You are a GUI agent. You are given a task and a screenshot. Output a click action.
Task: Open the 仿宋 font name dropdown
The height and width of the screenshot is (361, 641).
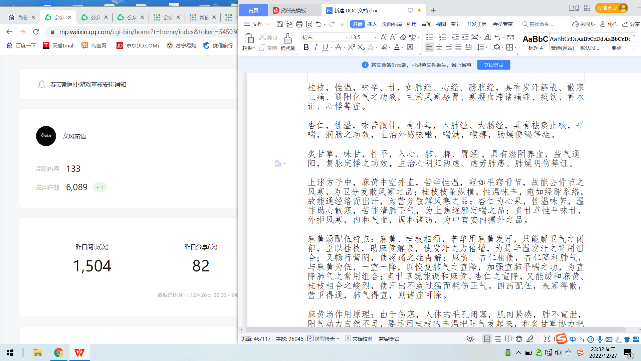[x=347, y=37]
